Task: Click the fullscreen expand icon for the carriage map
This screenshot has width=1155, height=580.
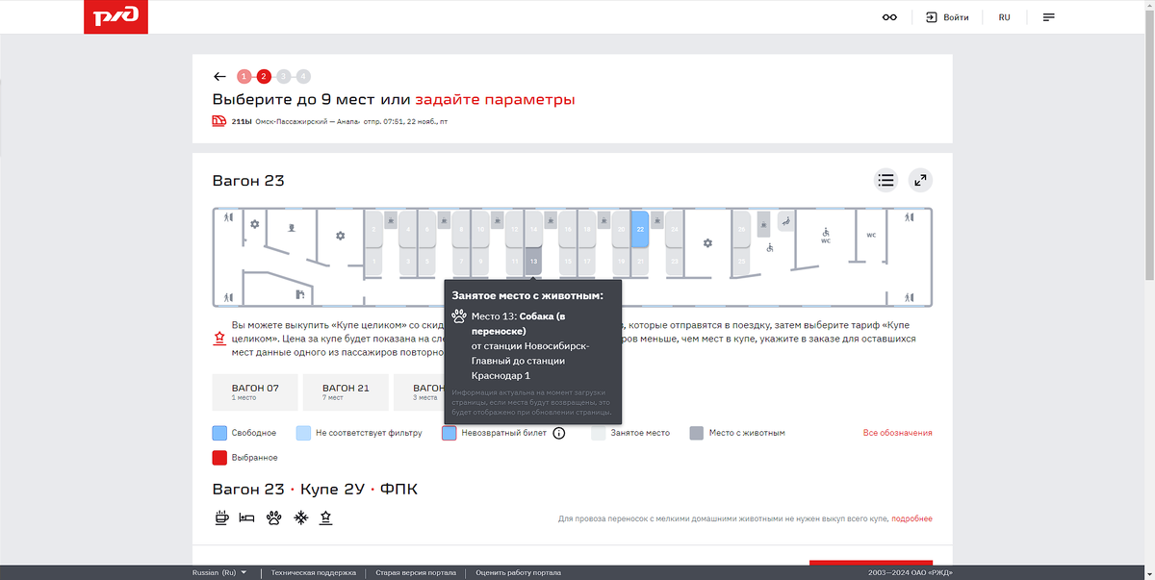Action: pyautogui.click(x=920, y=180)
